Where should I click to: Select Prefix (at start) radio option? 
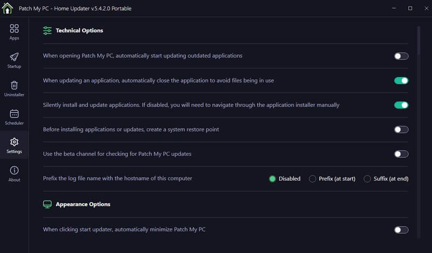tap(312, 179)
